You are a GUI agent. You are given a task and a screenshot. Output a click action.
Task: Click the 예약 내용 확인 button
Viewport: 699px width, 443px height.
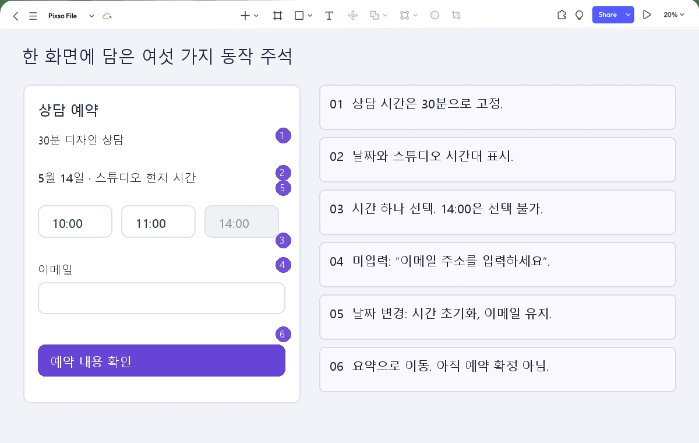pyautogui.click(x=161, y=360)
